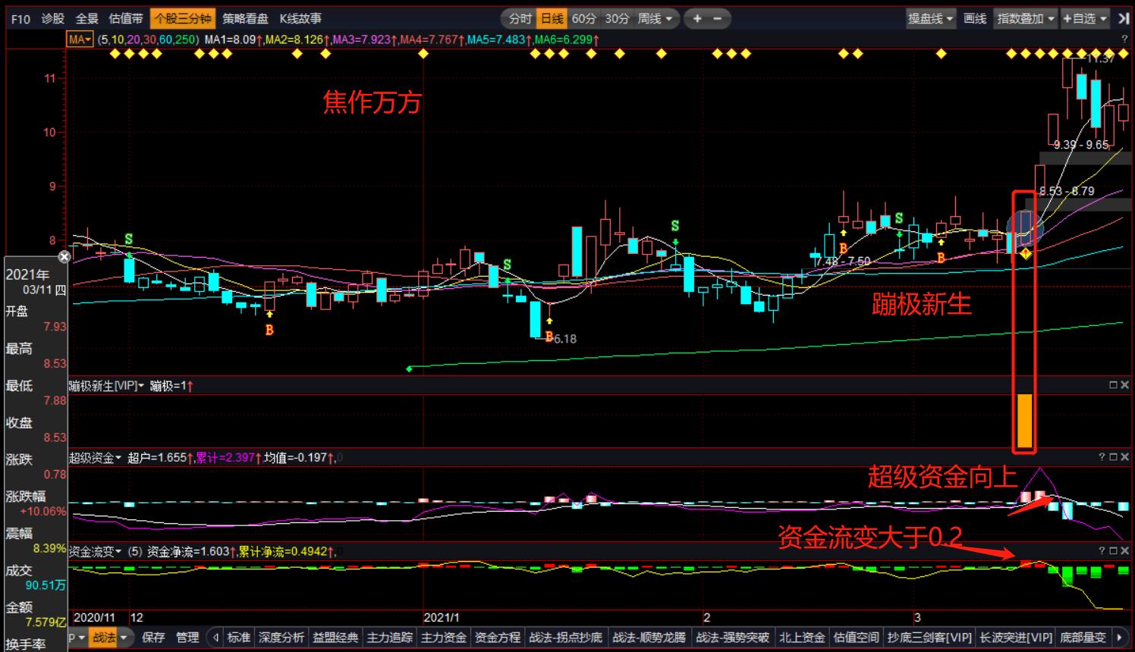
Task: Select the 战法-强势突破 tab
Action: click(733, 638)
